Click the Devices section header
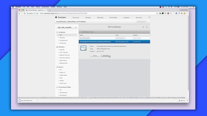 tap(61, 67)
